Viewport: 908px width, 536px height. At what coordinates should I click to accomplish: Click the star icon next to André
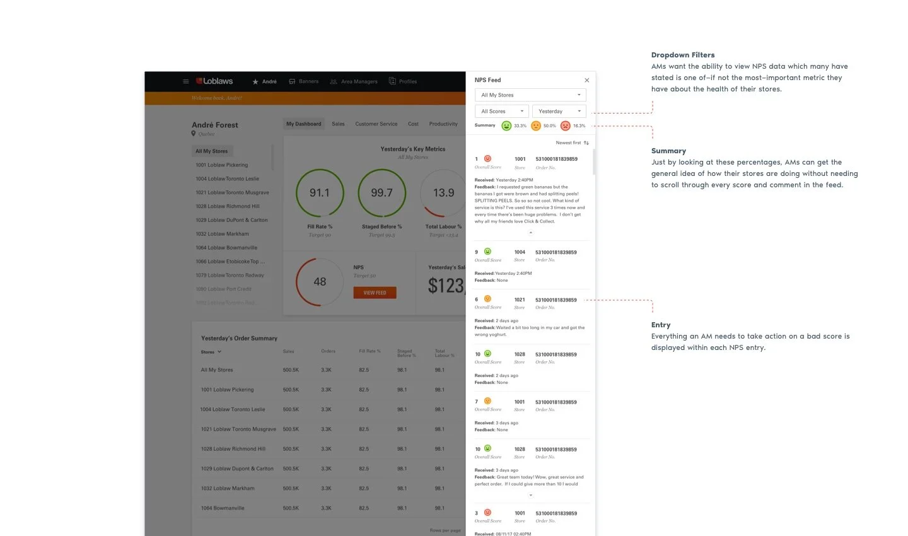[x=254, y=81]
